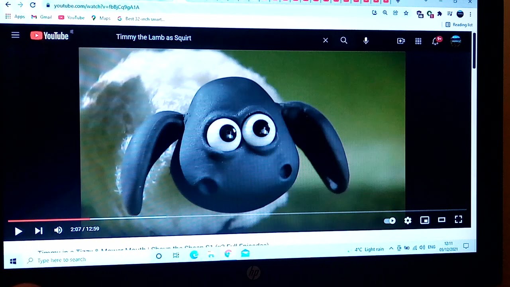Open the Reading list
The image size is (510, 287).
(x=459, y=25)
